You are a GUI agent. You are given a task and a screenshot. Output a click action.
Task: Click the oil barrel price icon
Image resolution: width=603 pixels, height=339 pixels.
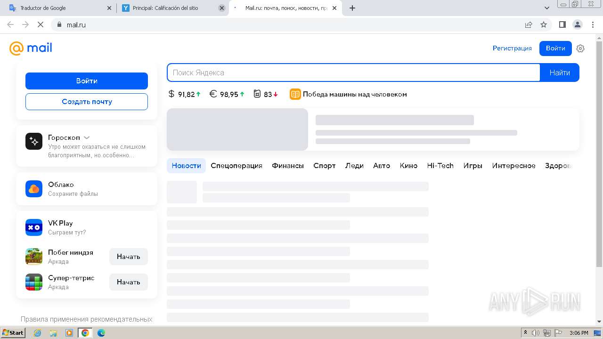pos(257,94)
